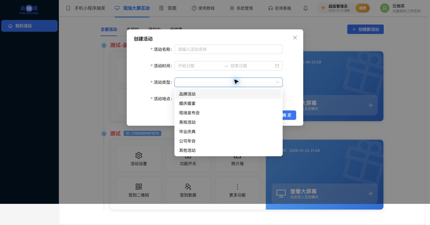Select 品牌活动 from the dropdown

point(229,94)
